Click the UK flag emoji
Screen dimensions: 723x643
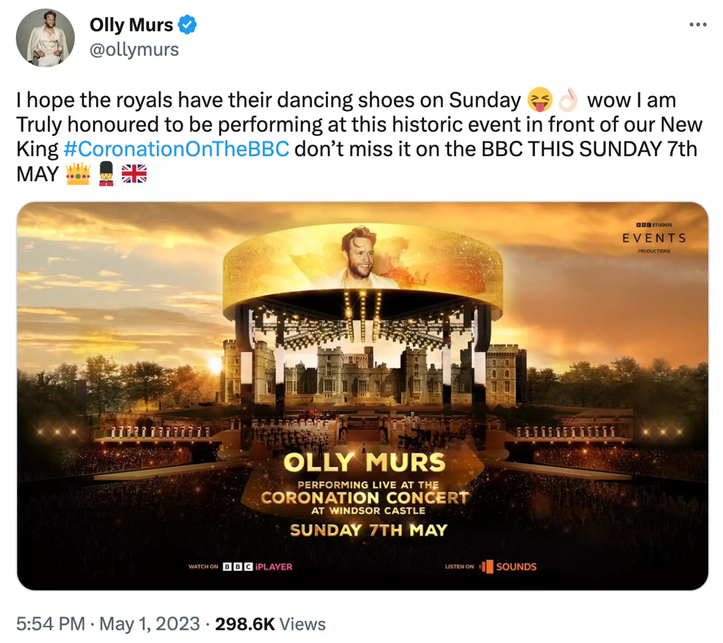[134, 174]
